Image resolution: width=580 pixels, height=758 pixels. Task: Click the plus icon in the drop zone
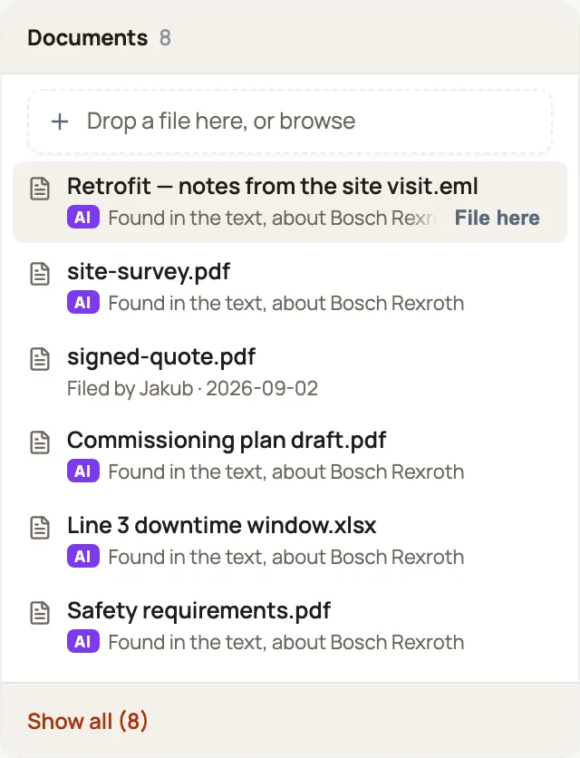click(60, 121)
